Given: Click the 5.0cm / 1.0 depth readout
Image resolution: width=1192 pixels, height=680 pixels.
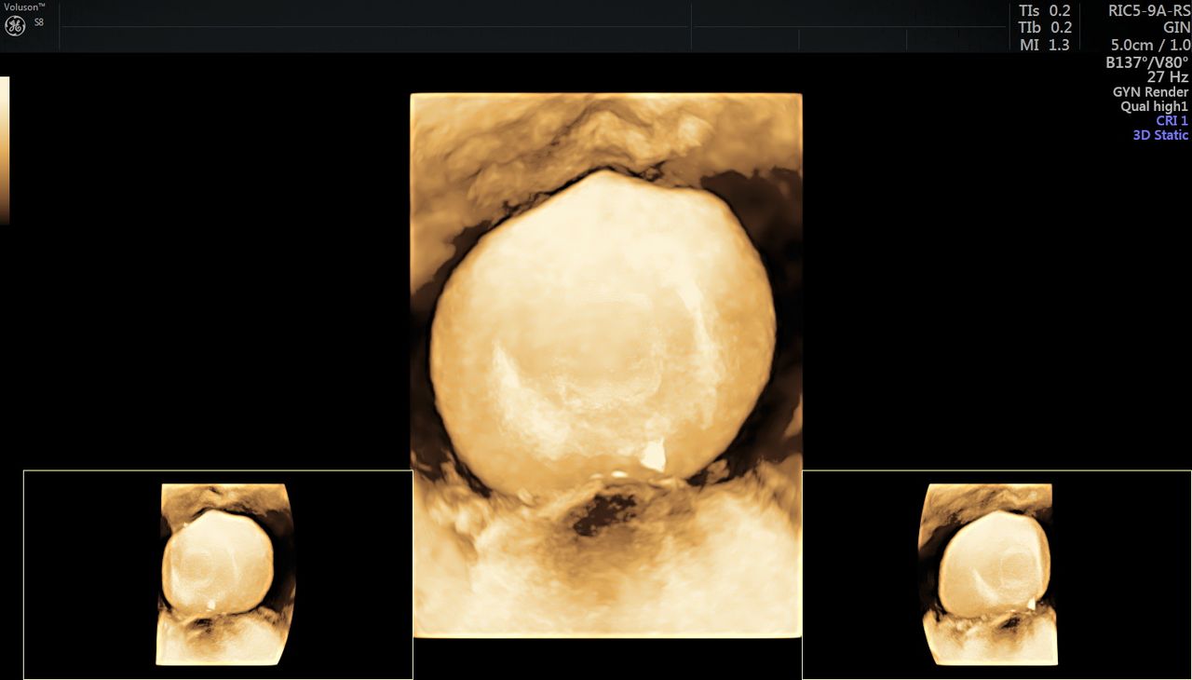Looking at the screenshot, I should pyautogui.click(x=1150, y=45).
